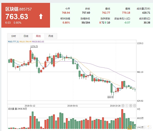Viewport: 153px width, 131px height.
Task: Click the 资金净流入(亿) label
Action: coord(122,19)
